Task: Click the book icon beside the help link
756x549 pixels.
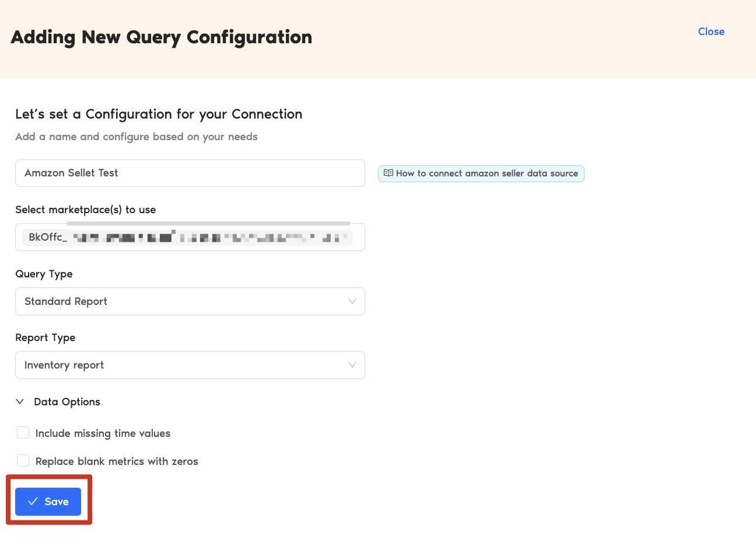Action: [x=388, y=173]
